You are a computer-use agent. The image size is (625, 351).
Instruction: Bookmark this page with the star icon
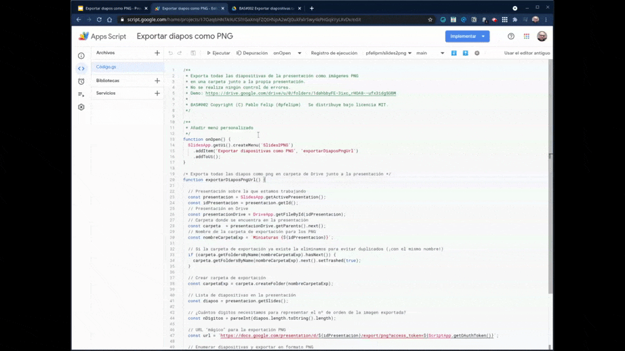click(430, 20)
